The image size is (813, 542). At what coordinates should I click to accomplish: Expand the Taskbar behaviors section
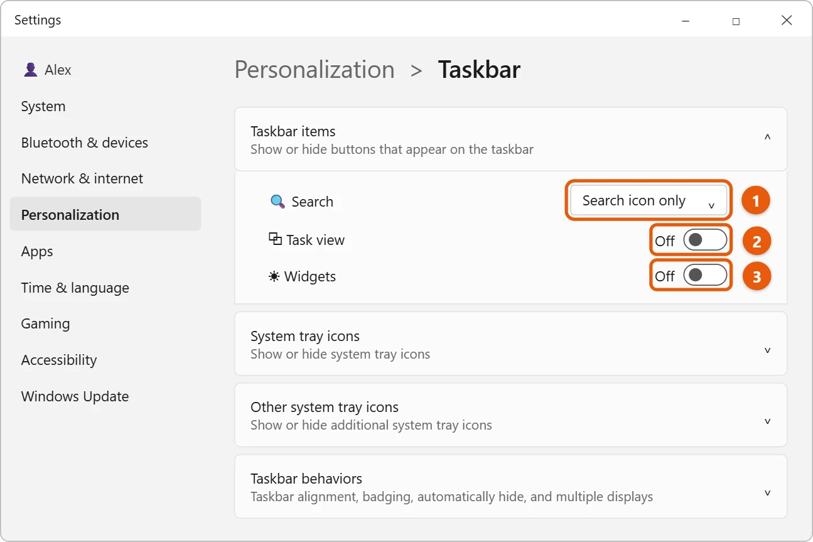coord(767,493)
